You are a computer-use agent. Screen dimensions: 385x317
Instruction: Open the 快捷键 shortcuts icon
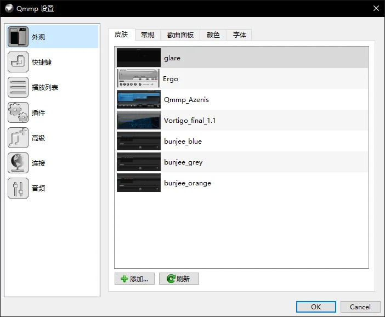click(18, 62)
